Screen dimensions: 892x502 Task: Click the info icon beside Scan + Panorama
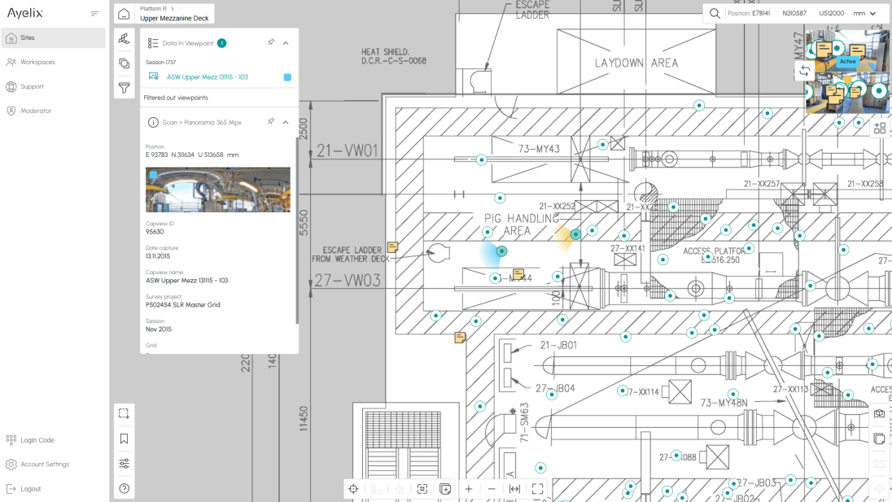153,122
